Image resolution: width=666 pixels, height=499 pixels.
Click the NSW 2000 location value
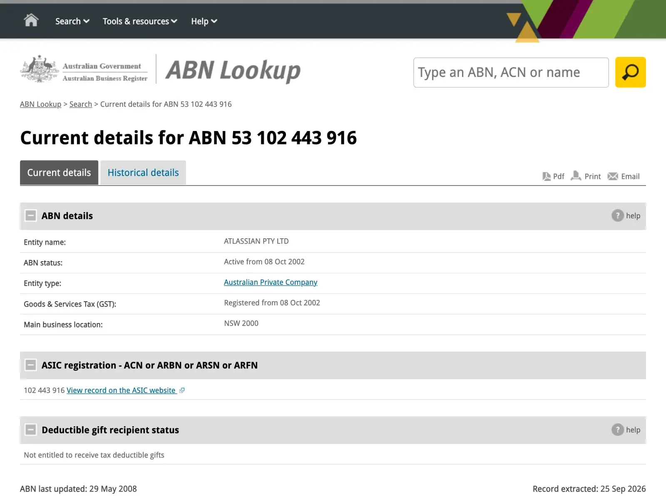point(241,323)
